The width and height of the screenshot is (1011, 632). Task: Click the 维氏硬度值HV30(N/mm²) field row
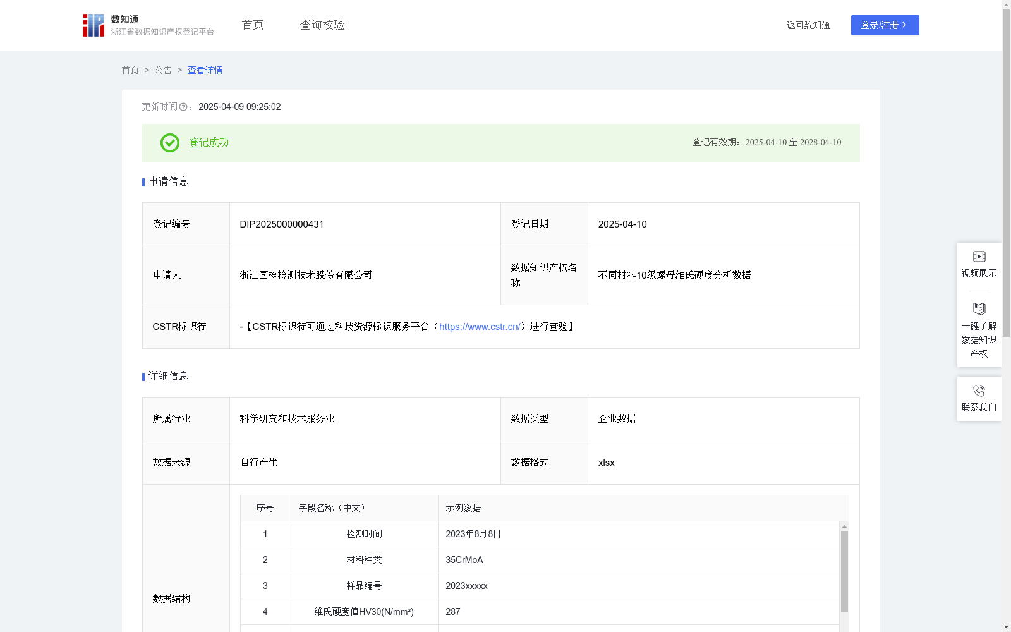[x=540, y=612]
